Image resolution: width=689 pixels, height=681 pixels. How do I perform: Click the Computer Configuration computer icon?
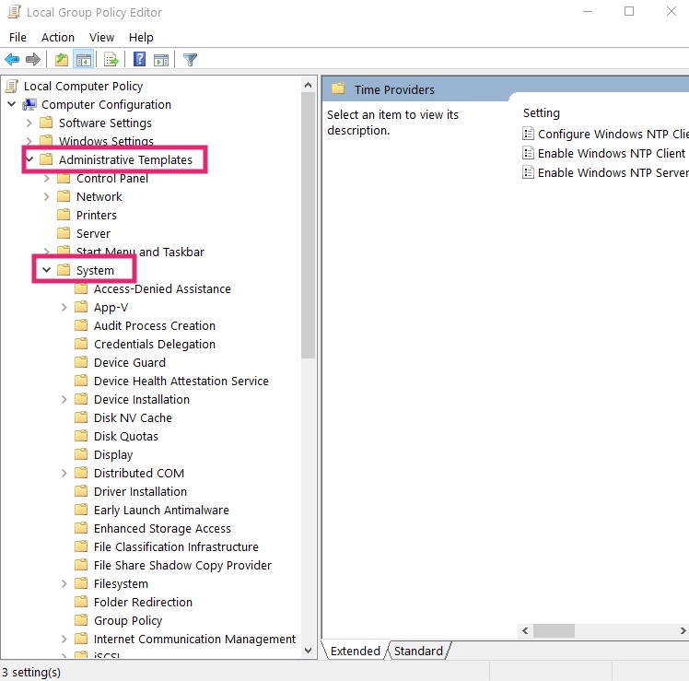(29, 105)
